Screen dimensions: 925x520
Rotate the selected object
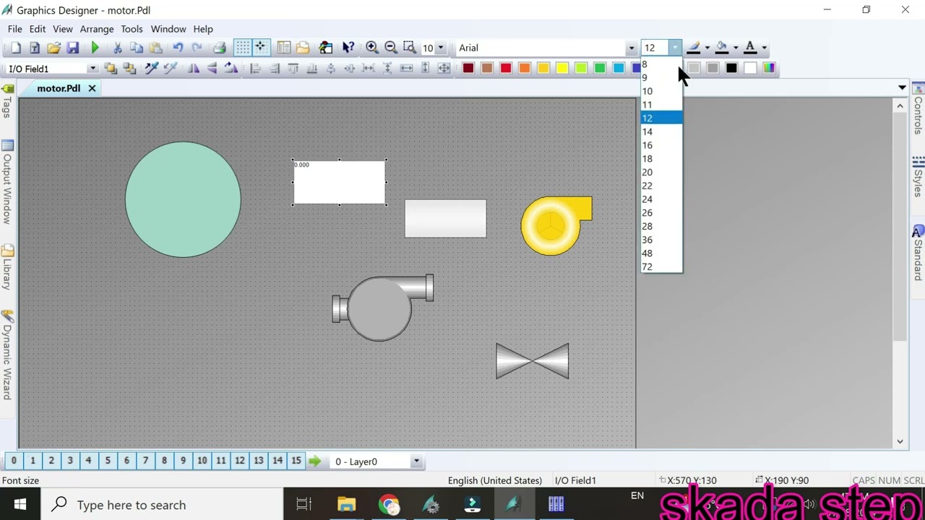(x=231, y=68)
